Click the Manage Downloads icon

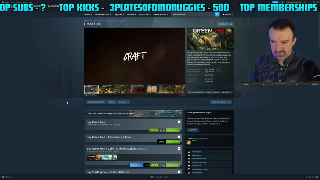click(151, 177)
